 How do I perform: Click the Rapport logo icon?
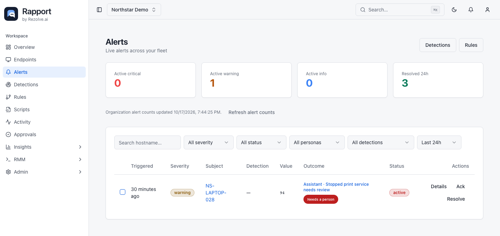(11, 14)
